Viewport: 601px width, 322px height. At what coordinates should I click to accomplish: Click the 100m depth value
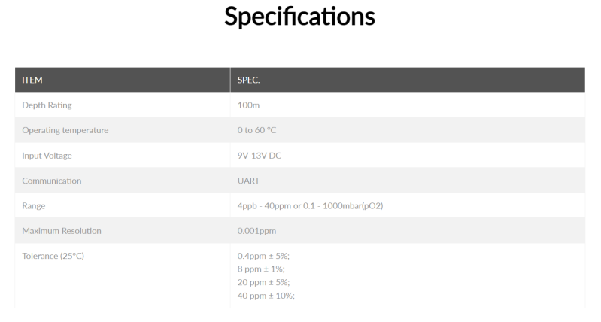(x=248, y=105)
